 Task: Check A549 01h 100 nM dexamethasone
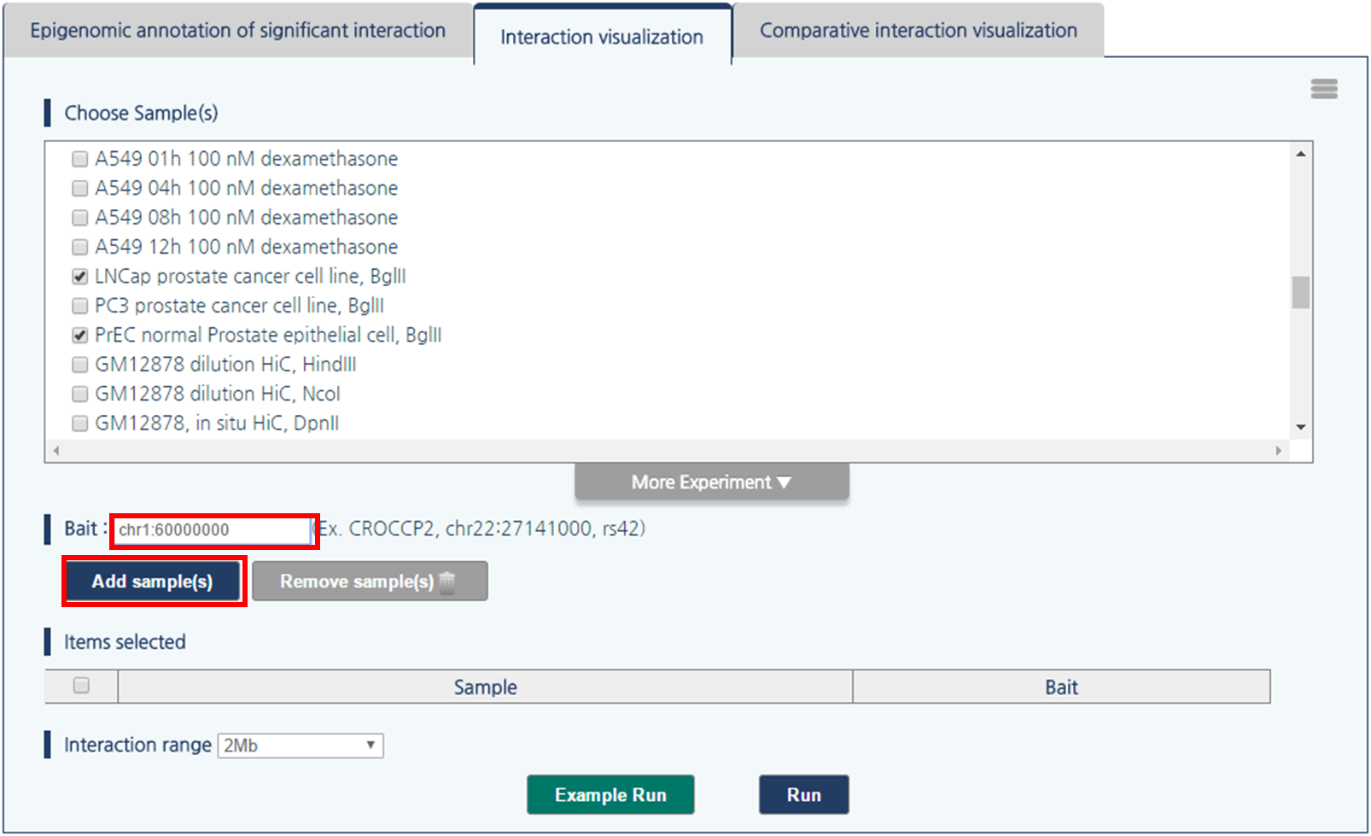(x=80, y=159)
